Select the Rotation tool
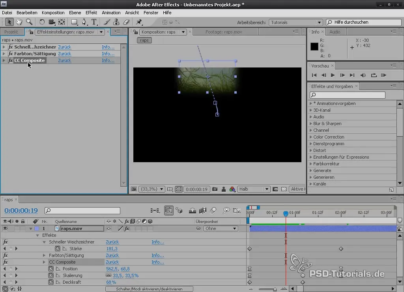Viewport: 404px width, 292px height. pyautogui.click(x=42, y=22)
